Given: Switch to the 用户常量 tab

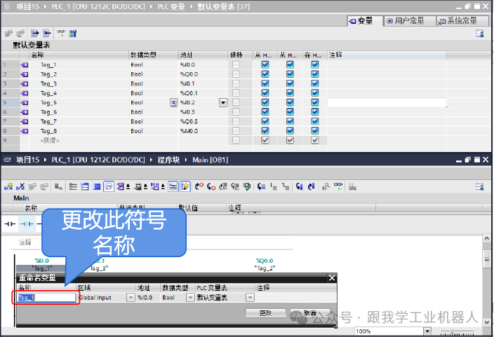Looking at the screenshot, I should (x=409, y=21).
